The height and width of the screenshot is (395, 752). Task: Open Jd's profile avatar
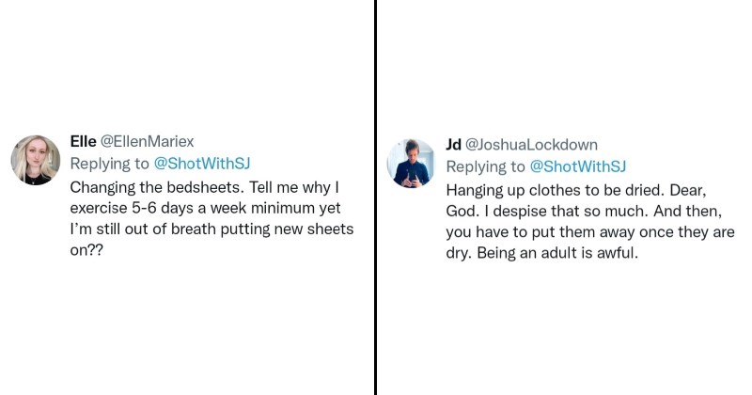[x=412, y=162]
